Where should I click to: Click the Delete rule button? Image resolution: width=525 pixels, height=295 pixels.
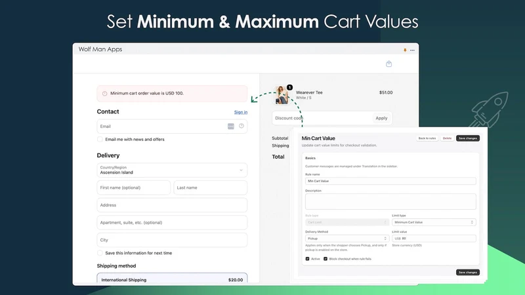click(x=447, y=138)
